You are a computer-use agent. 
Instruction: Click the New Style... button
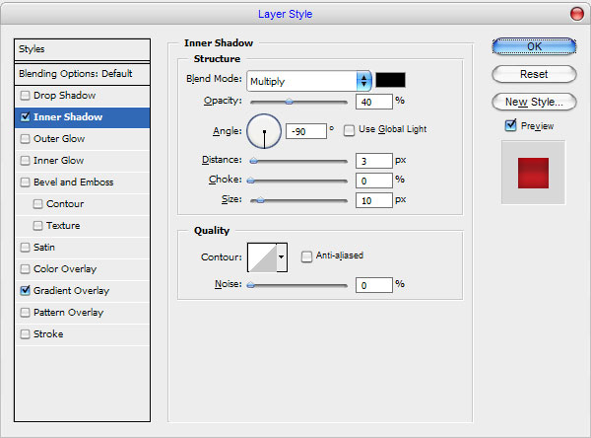coord(534,102)
